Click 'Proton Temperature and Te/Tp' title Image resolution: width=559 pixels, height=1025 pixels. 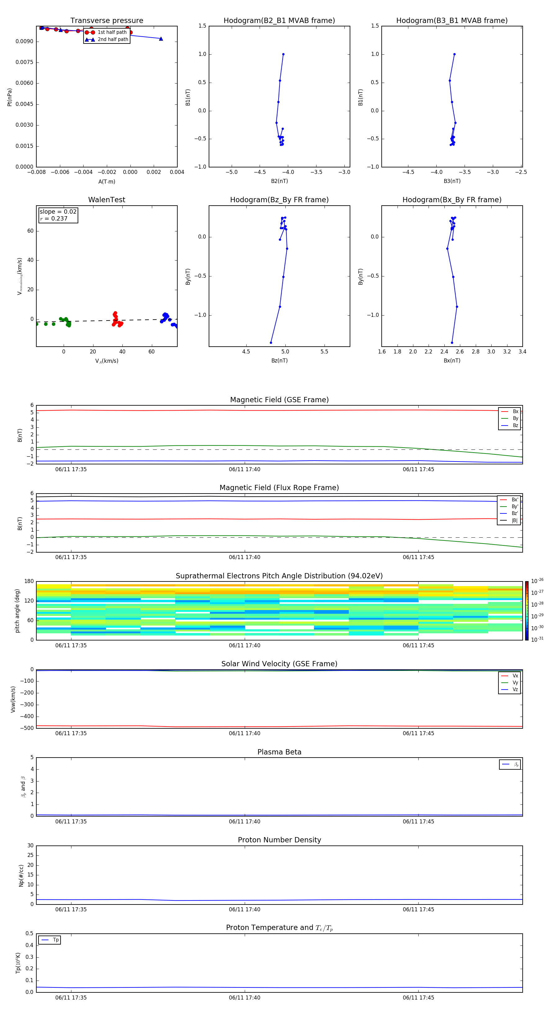coord(279,928)
